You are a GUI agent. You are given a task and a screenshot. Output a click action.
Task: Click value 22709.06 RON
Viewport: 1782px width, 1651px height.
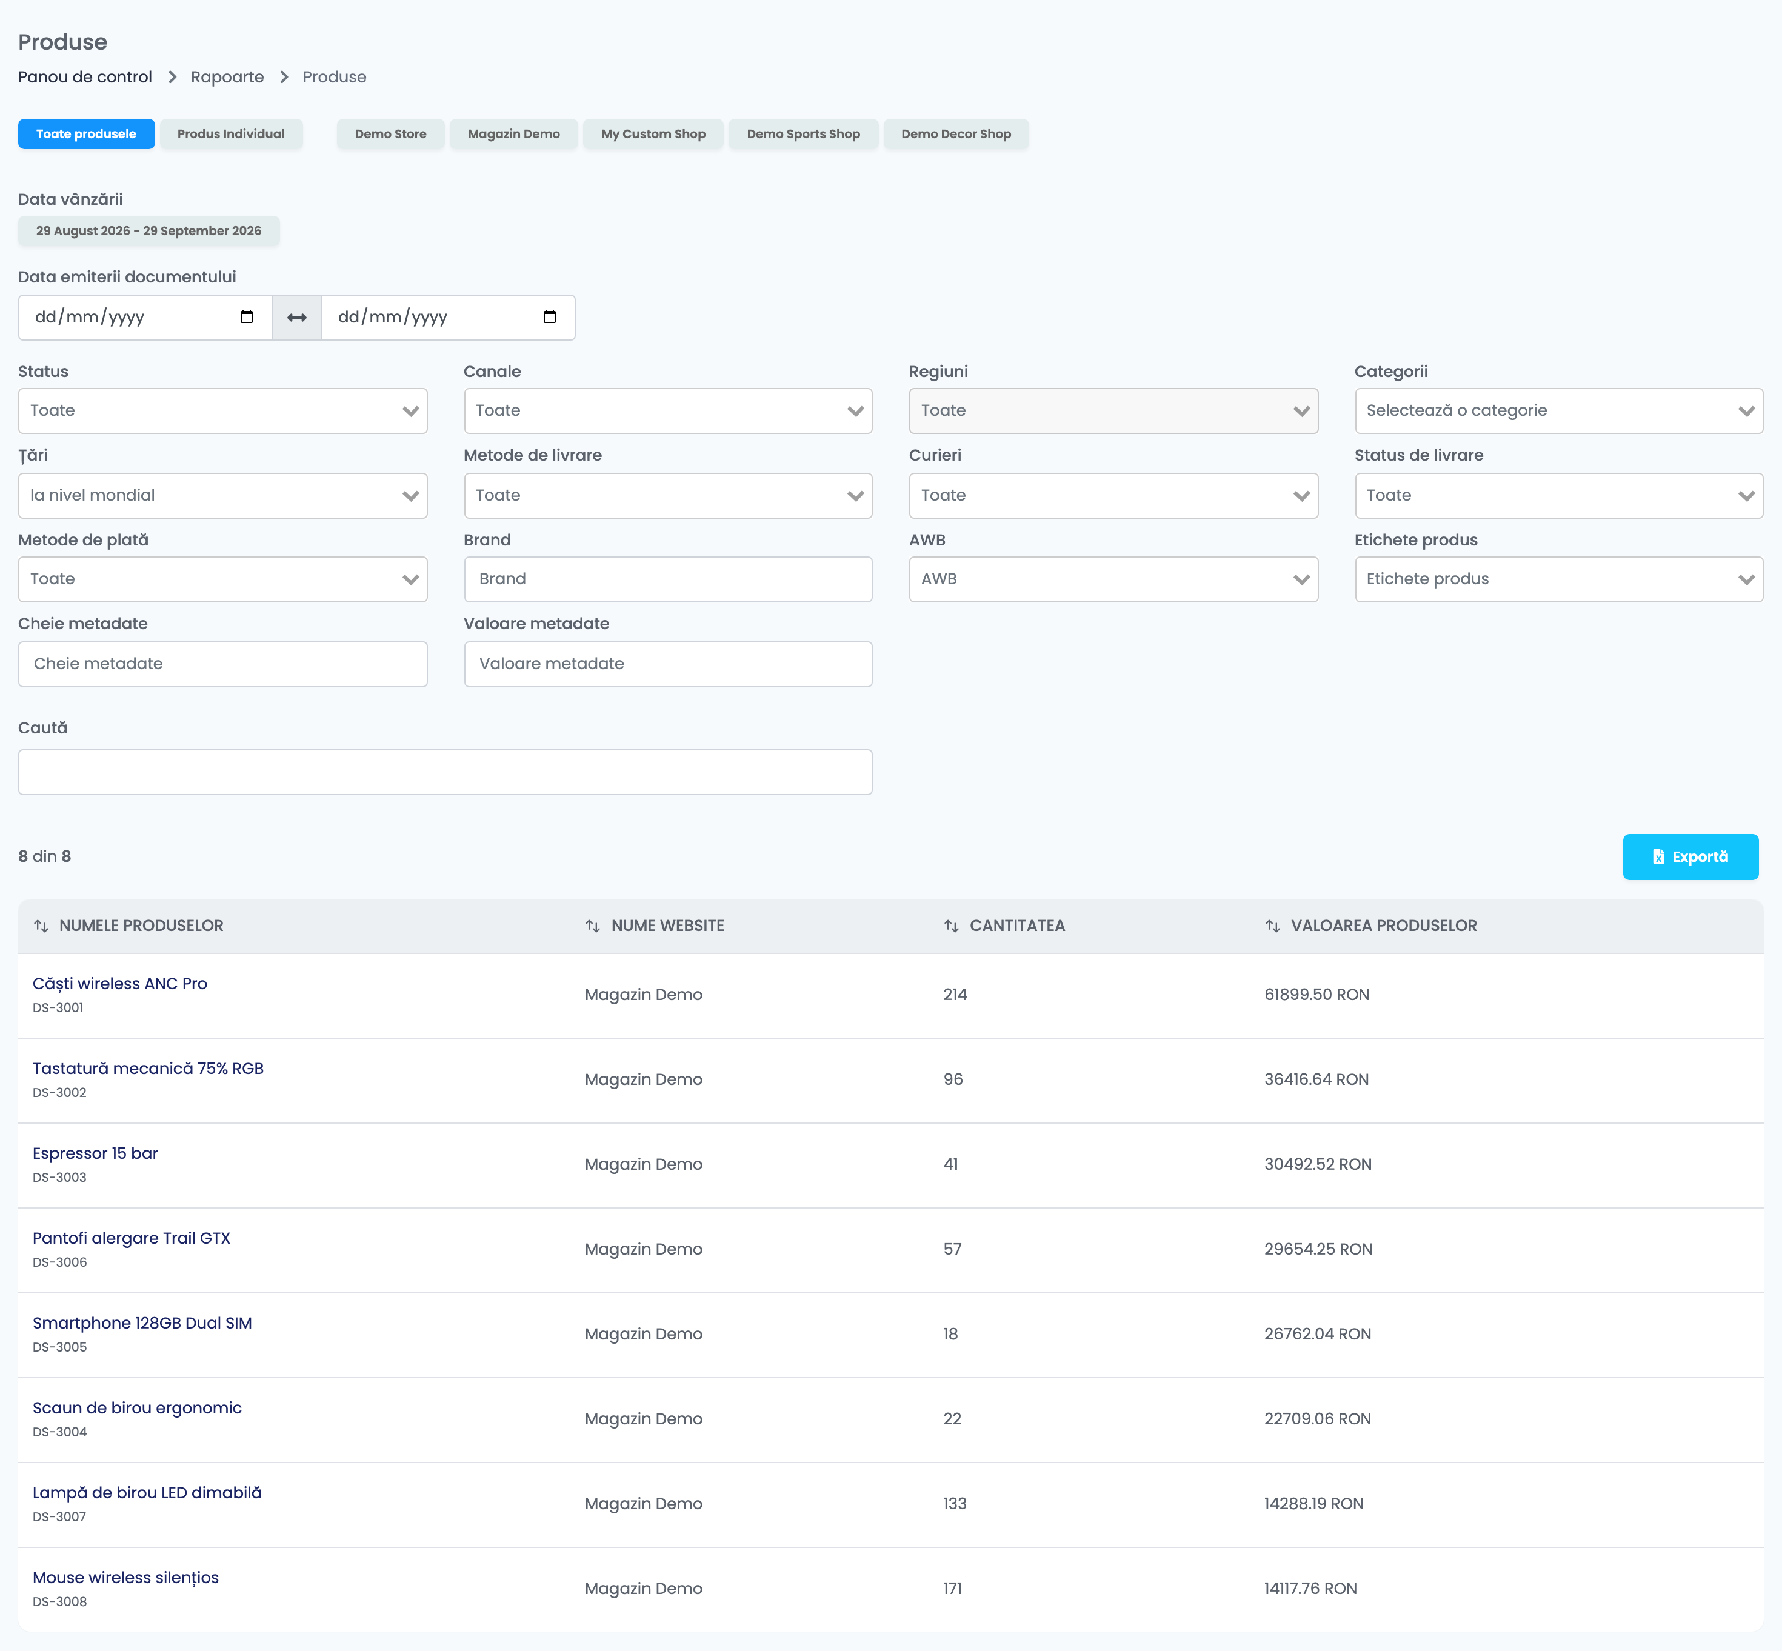click(x=1318, y=1419)
